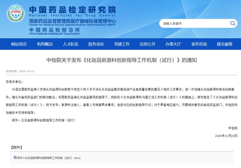Screen dimensions: 241x168
Task: Click the 【附件】 section heading
Action: coord(16,147)
